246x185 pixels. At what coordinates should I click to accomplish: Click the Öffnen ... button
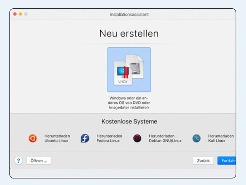coord(39,161)
